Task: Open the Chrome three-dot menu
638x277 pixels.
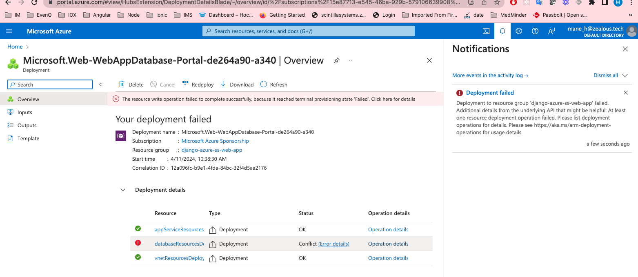Action: [x=631, y=2]
